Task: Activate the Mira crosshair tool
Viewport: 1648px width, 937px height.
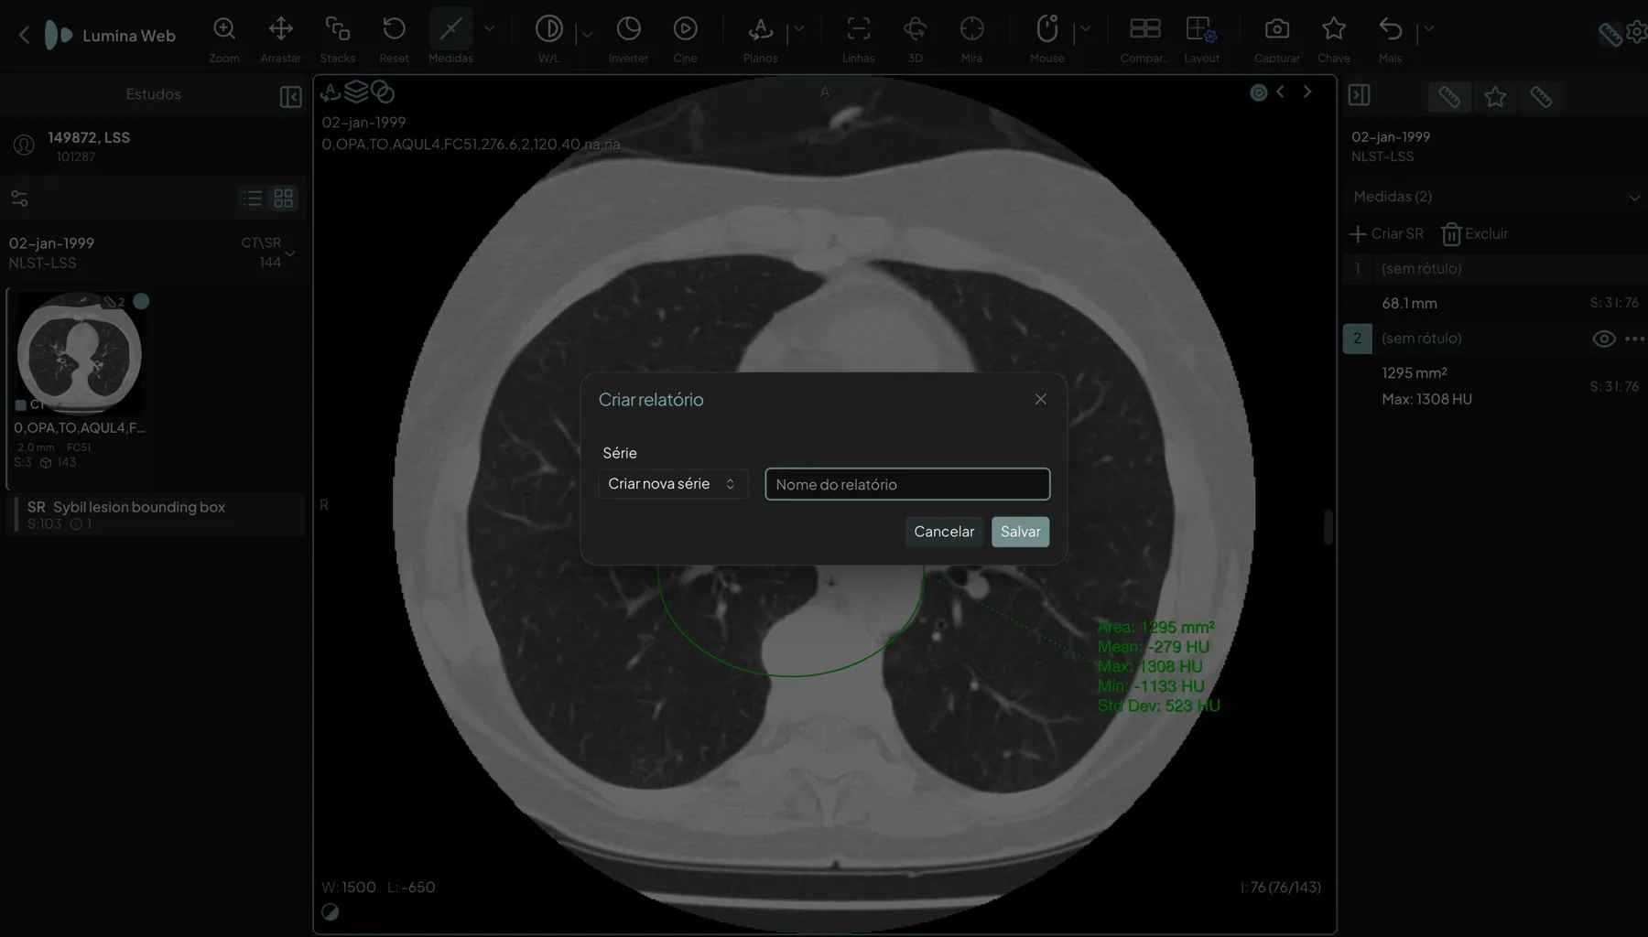Action: click(971, 37)
